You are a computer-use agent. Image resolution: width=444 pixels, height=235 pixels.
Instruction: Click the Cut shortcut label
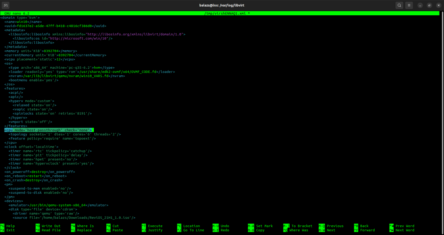(116, 226)
